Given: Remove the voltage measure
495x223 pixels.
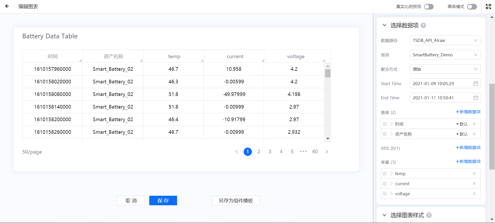Looking at the screenshot, I should [474, 194].
